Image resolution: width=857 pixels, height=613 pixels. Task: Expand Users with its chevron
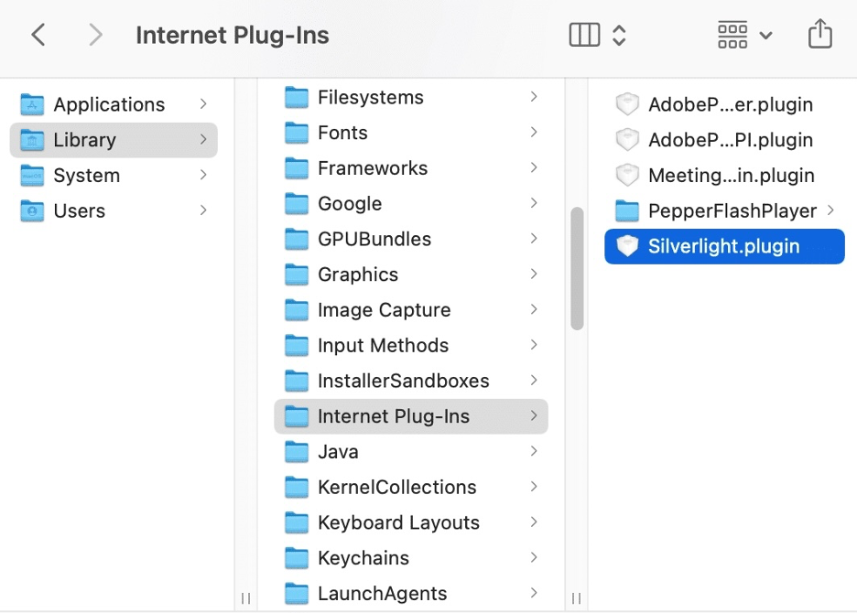pos(203,210)
